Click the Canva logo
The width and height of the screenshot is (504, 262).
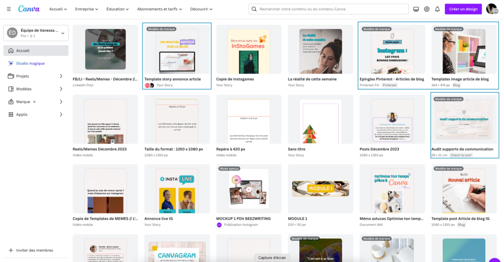[29, 9]
